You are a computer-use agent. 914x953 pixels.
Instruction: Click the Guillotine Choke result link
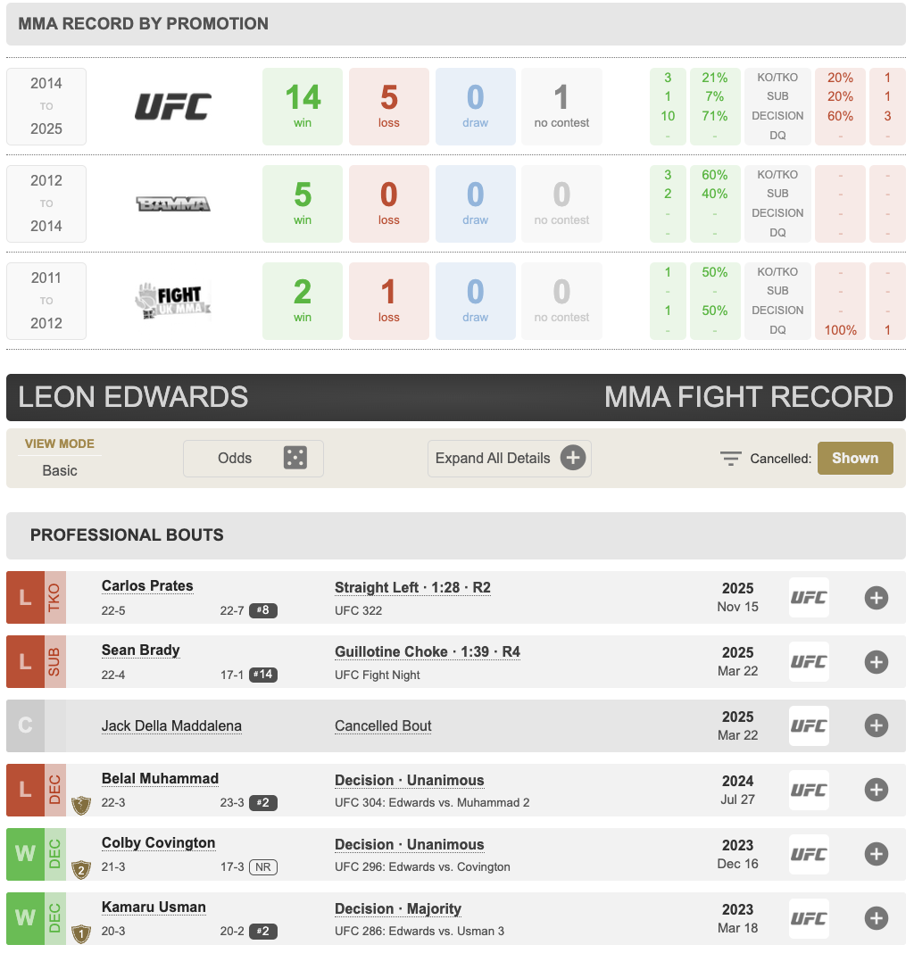click(x=428, y=652)
